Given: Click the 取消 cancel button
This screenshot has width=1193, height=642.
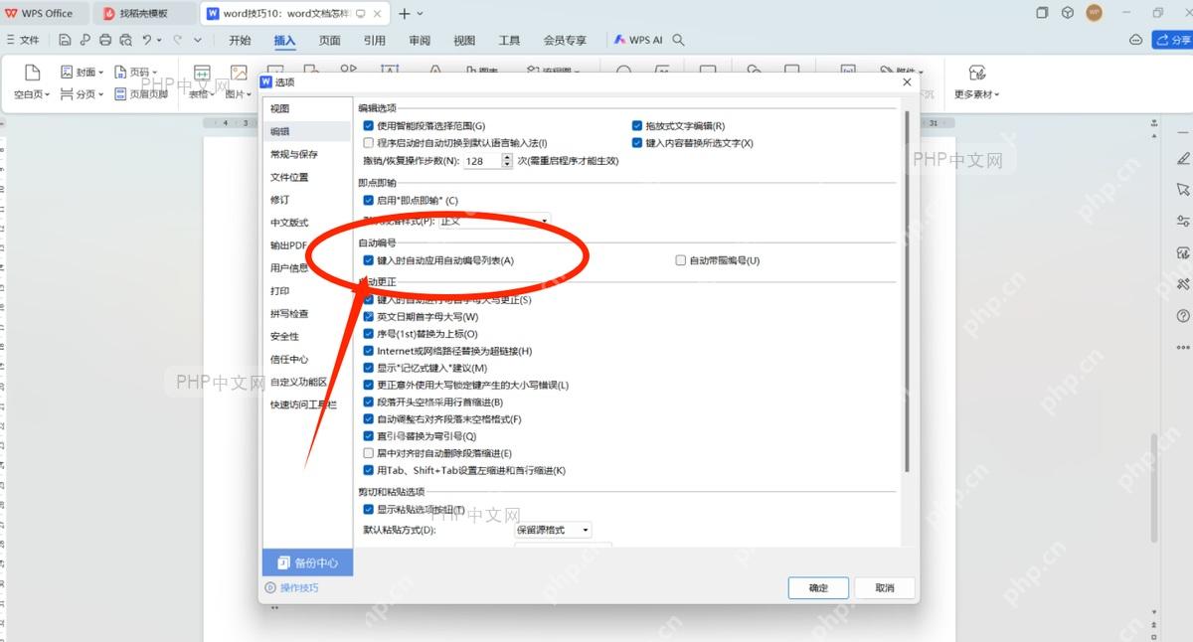Looking at the screenshot, I should [x=885, y=587].
